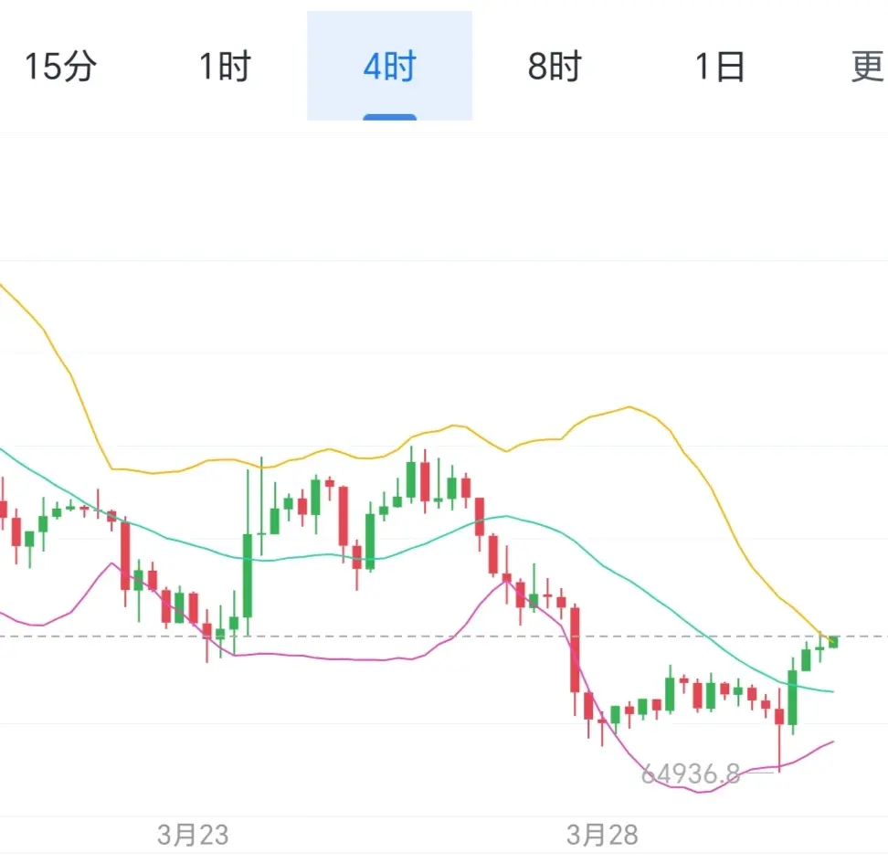
Task: Click the yellow upper band's peak above 3月28
Action: click(x=629, y=407)
